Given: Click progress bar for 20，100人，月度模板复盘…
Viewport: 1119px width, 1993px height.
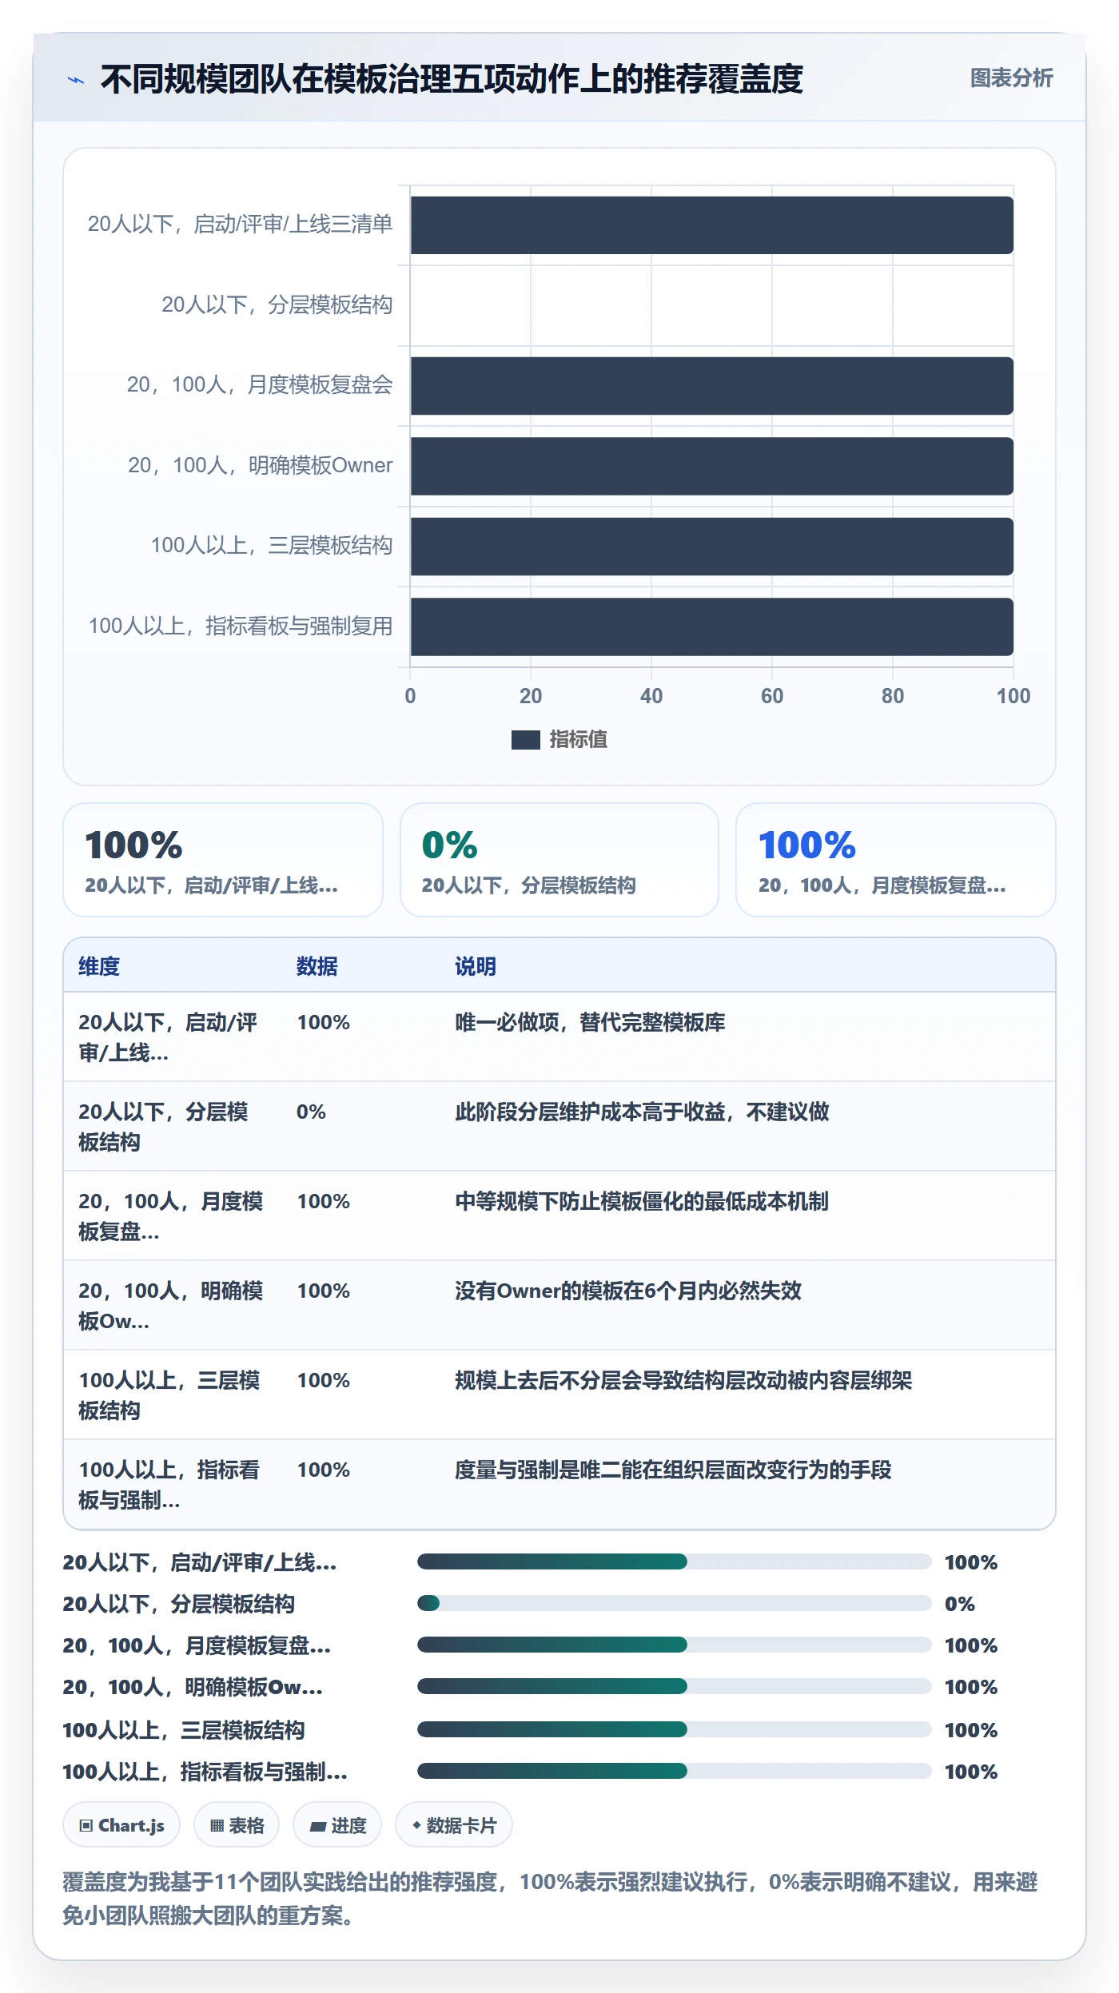Looking at the screenshot, I should pyautogui.click(x=674, y=1645).
